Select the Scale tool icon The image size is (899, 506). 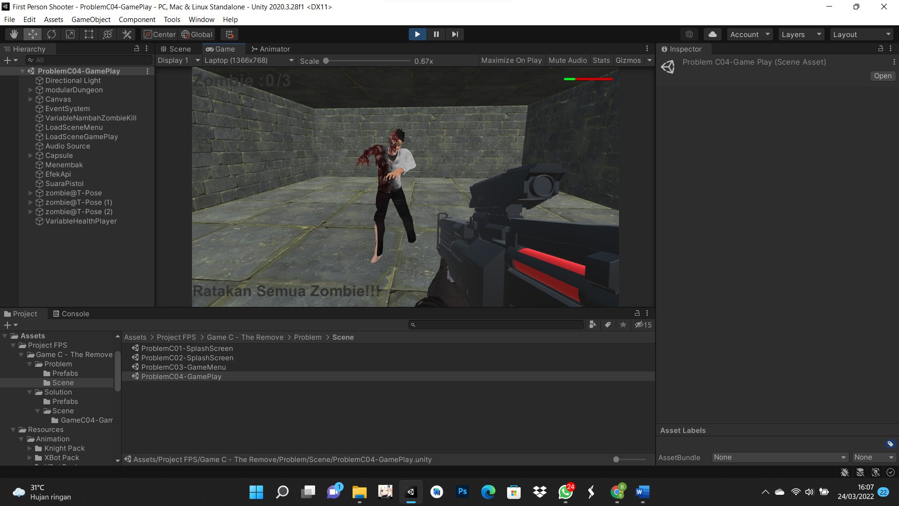(70, 34)
